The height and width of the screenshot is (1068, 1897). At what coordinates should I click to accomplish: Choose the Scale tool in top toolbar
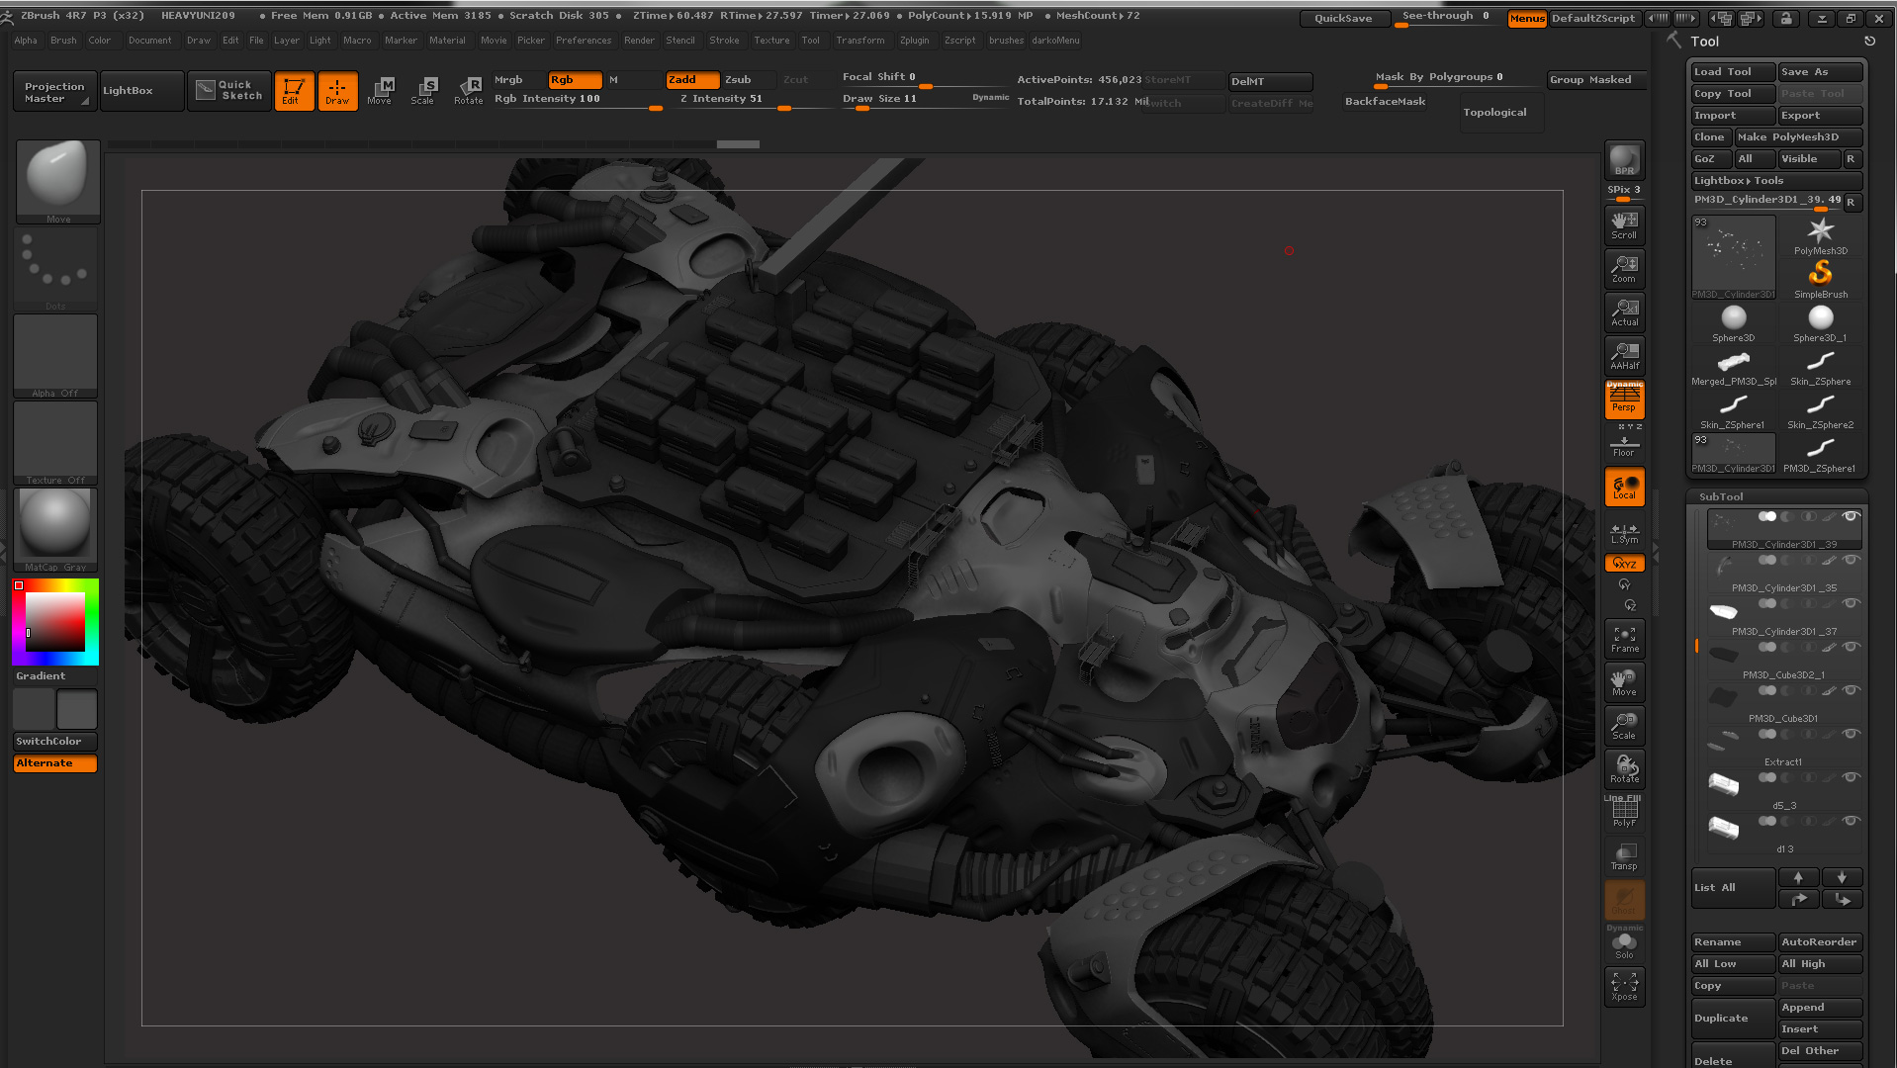423,91
